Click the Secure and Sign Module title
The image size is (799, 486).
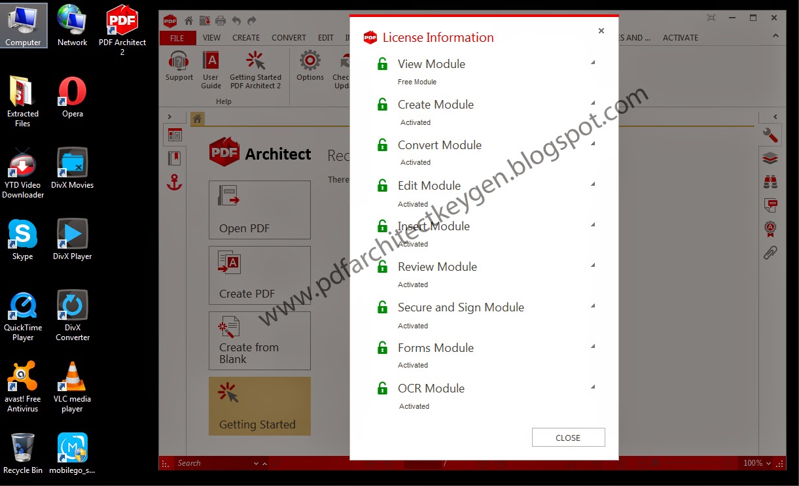pos(461,307)
